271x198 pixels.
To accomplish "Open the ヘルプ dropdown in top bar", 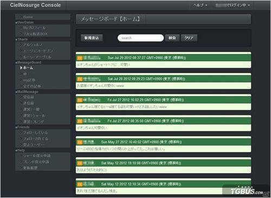I will (x=201, y=5).
